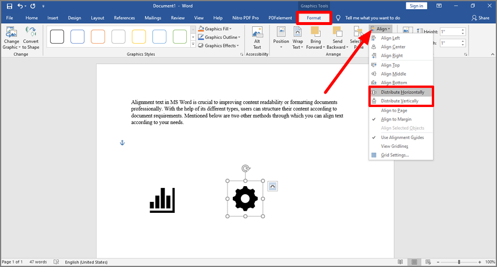Open Customize Quick Access Toolbar dropdown
The width and height of the screenshot is (497, 267).
tap(44, 6)
